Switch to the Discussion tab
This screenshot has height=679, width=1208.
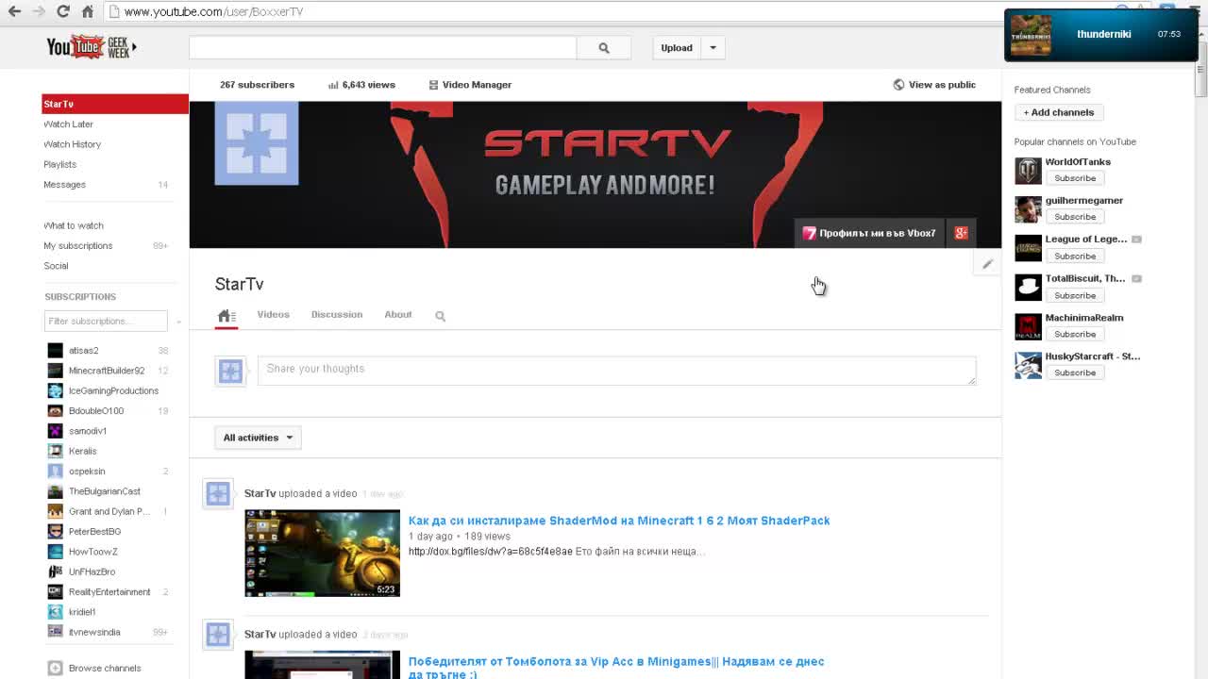(x=337, y=314)
